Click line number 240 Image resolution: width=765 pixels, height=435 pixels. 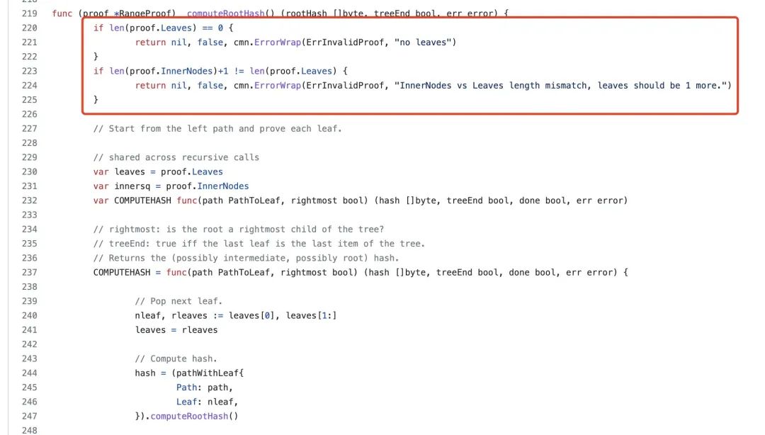coord(29,315)
